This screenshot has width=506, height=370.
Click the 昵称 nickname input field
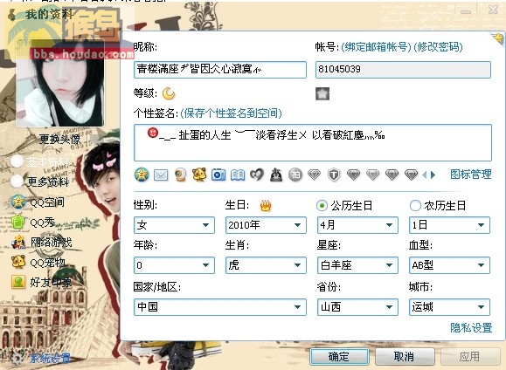tap(220, 70)
